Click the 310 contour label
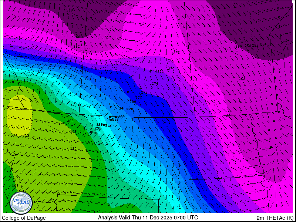Screen dimensions: 296x222 pyautogui.click(x=73, y=149)
